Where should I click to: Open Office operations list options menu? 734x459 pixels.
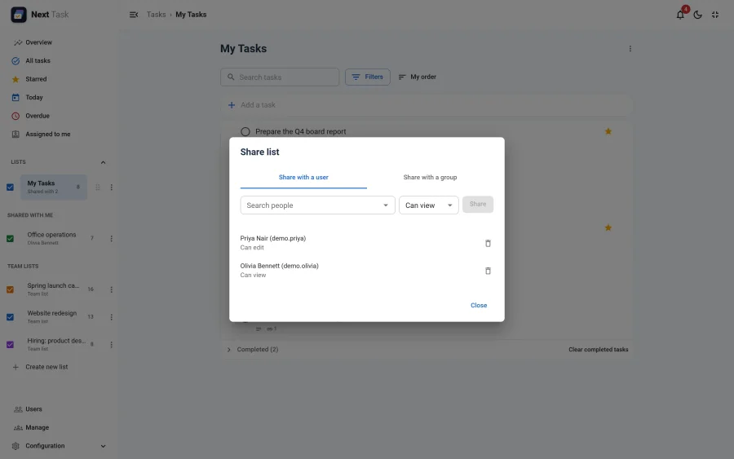[112, 239]
